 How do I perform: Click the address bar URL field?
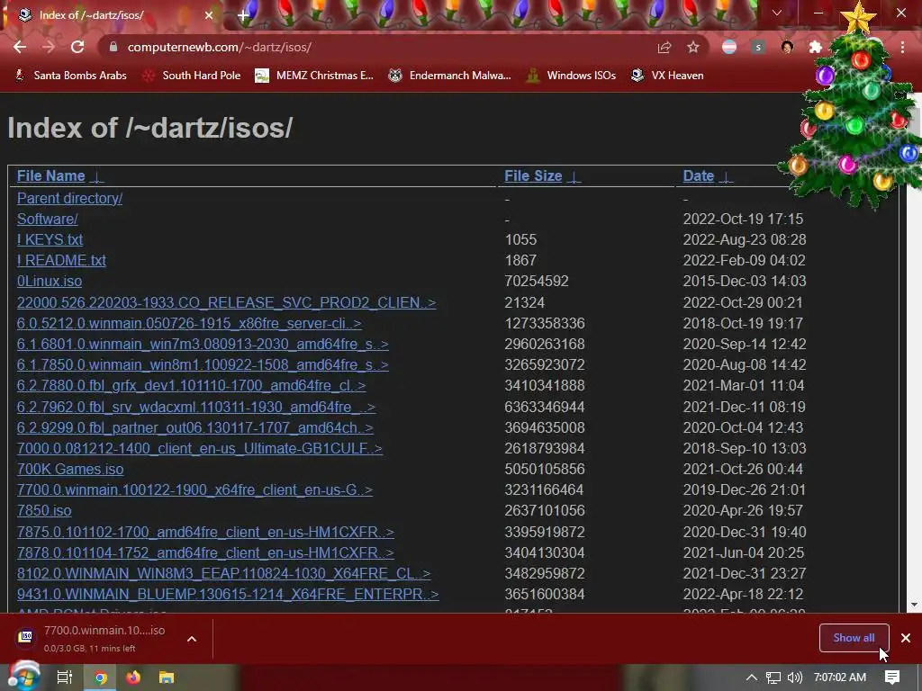click(x=376, y=47)
